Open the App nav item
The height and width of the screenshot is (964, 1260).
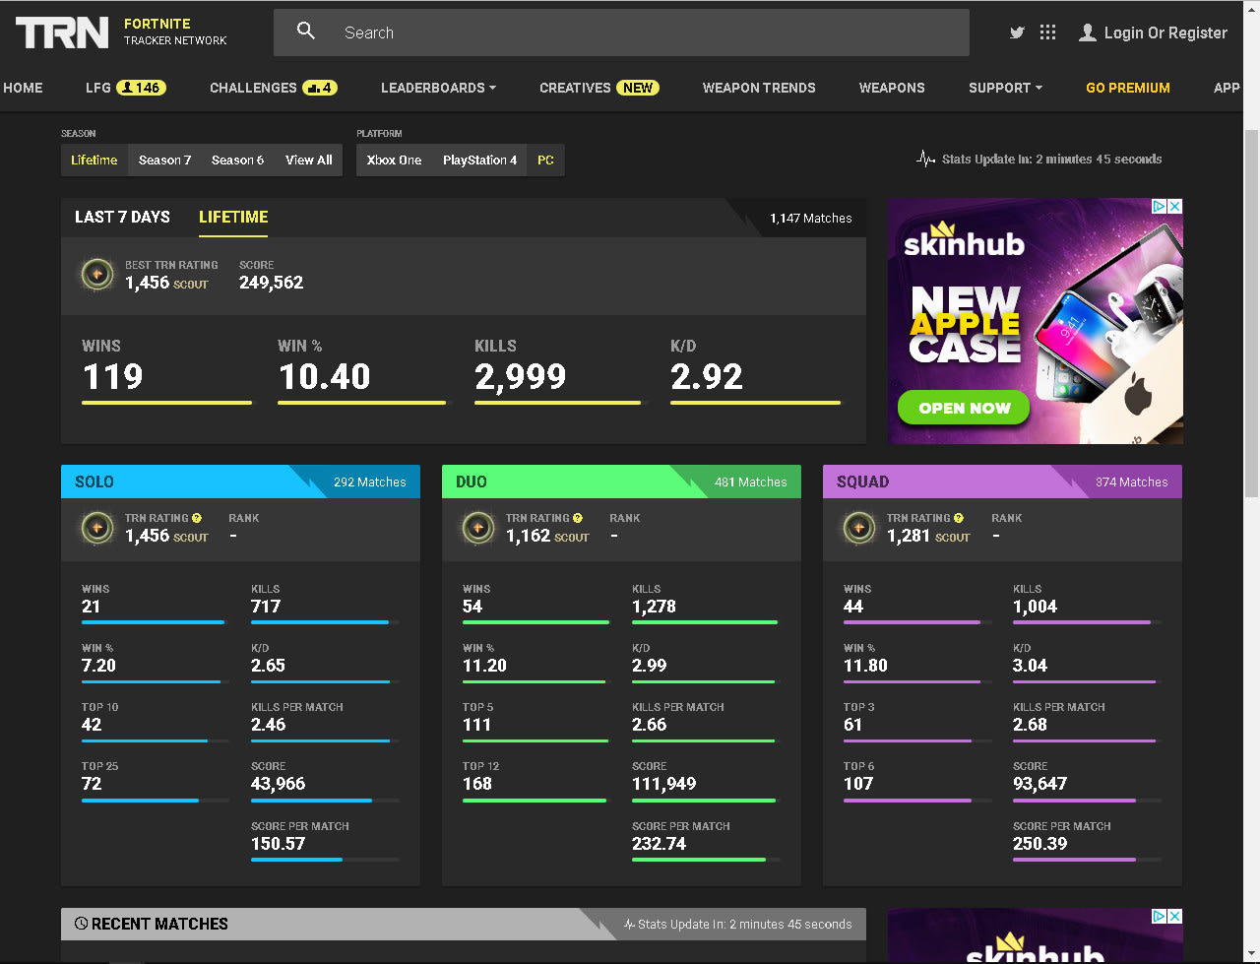coord(1227,88)
